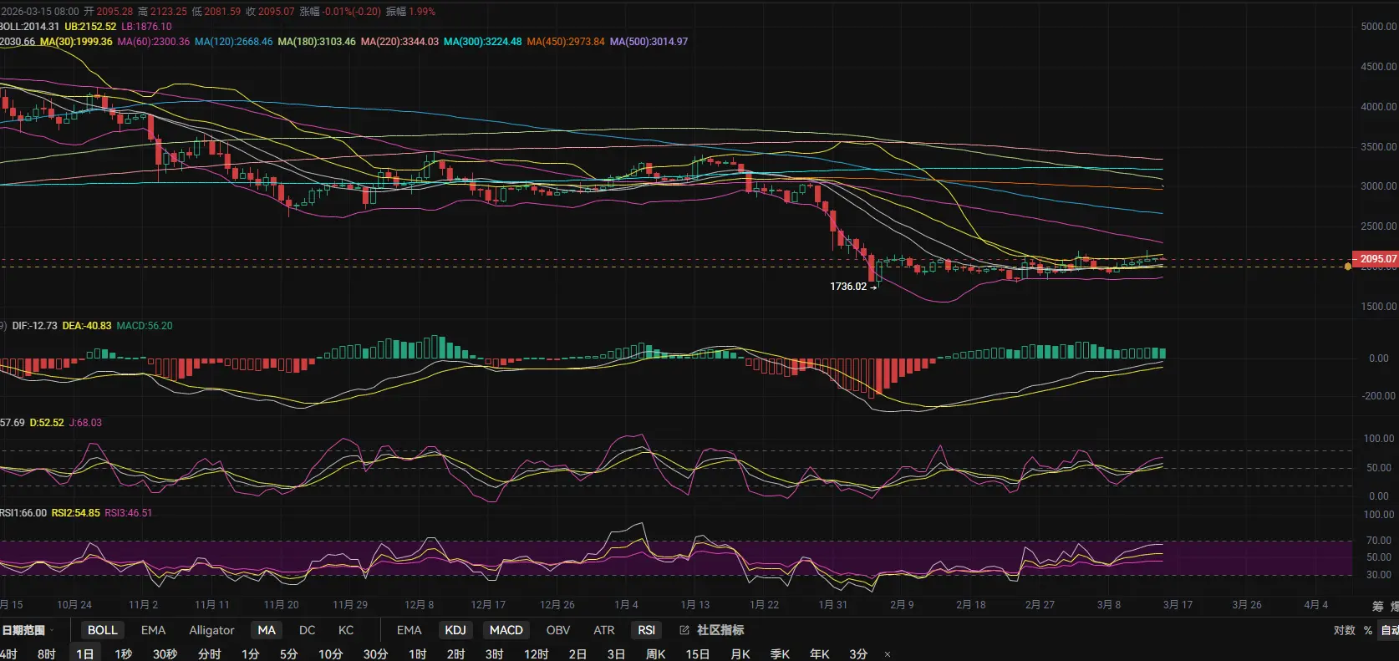Screen dimensions: 1399x661
Task: Click the 筹 chip distribution icon
Action: pyautogui.click(x=1377, y=606)
